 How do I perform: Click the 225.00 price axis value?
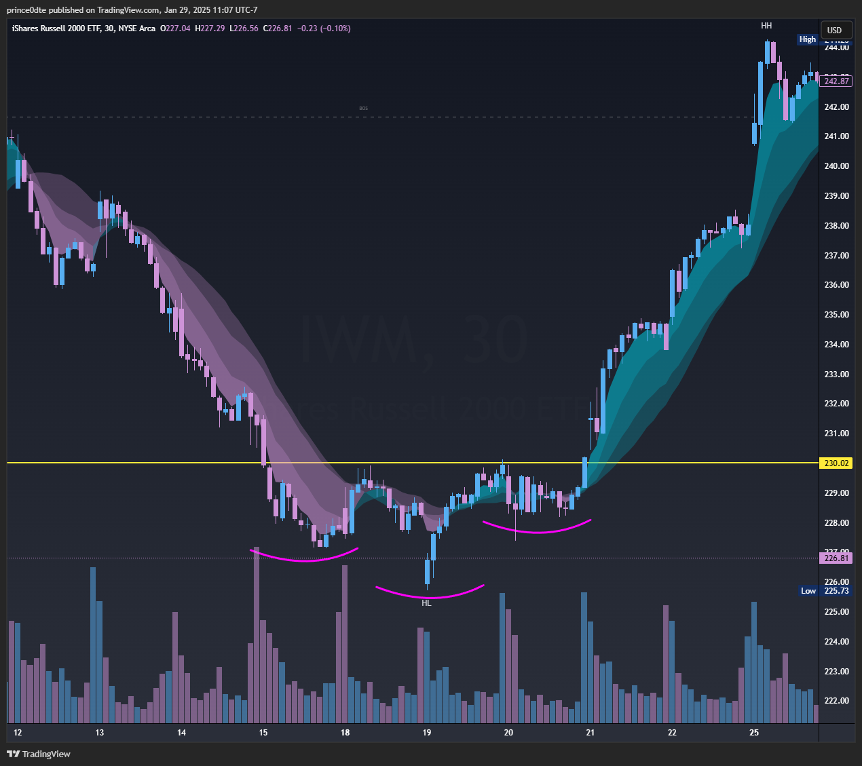point(836,612)
